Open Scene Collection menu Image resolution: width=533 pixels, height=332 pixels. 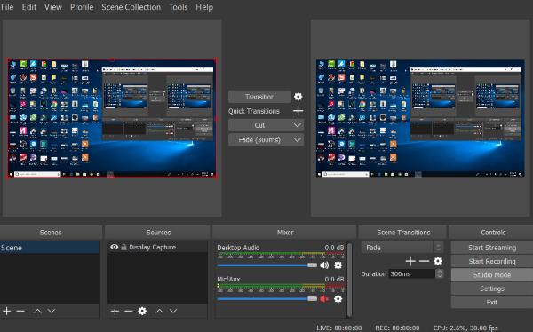pos(131,7)
